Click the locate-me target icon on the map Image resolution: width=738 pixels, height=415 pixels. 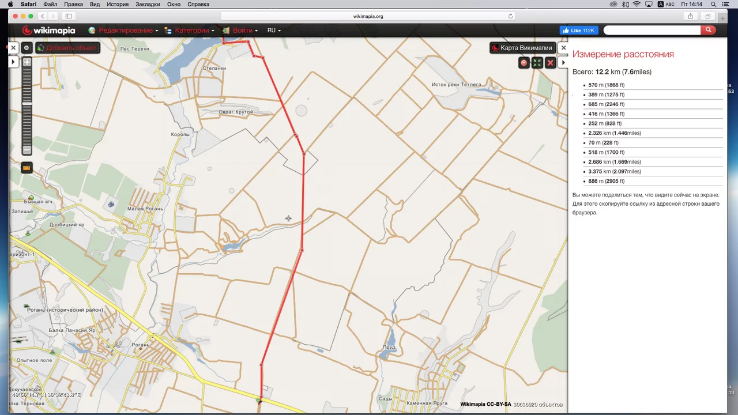[27, 48]
